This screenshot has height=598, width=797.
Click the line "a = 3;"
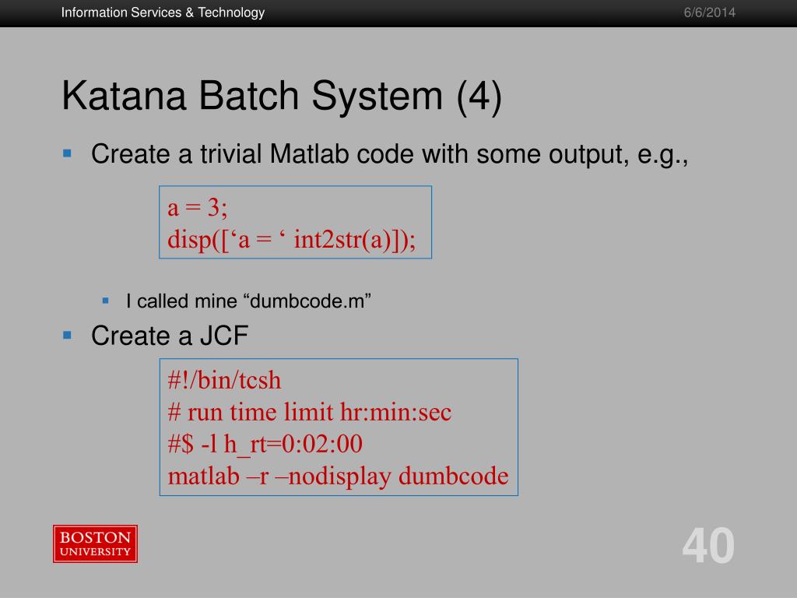[197, 207]
